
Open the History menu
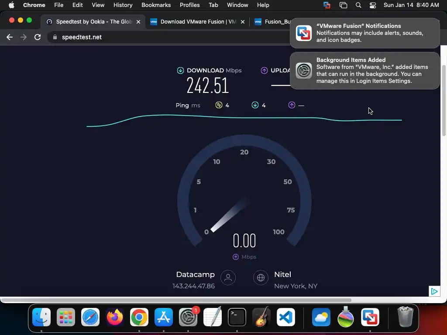tap(123, 5)
